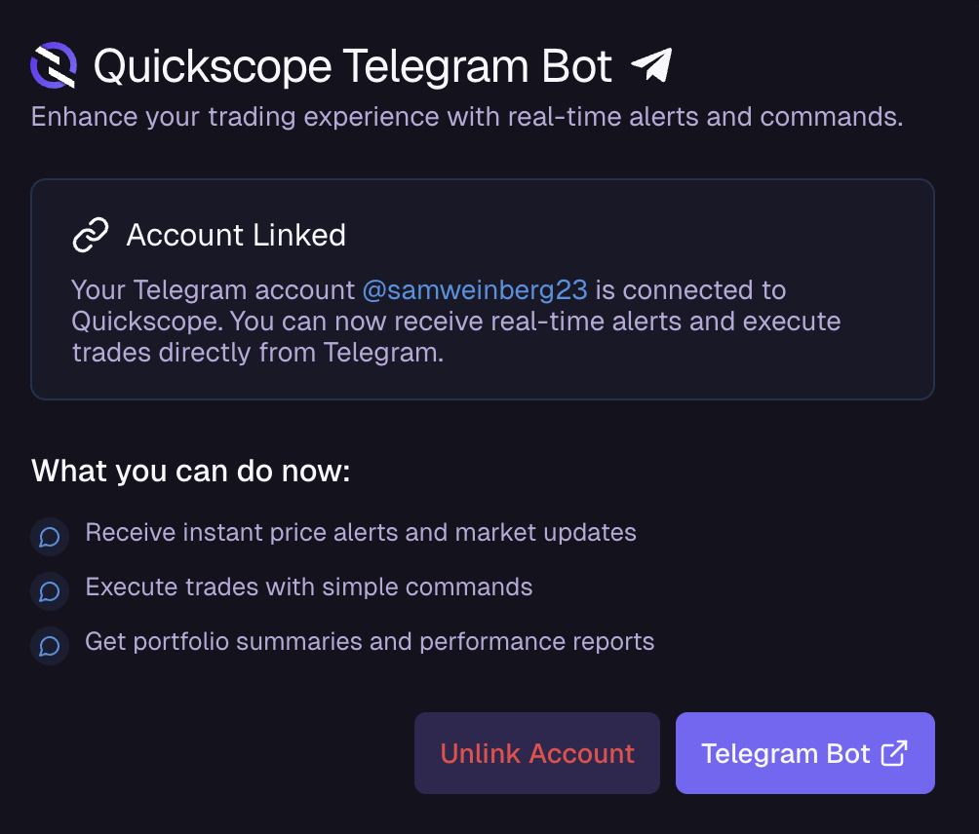Click the 'Enhance your trading experience' subtitle
This screenshot has height=834, width=979.
point(467,117)
